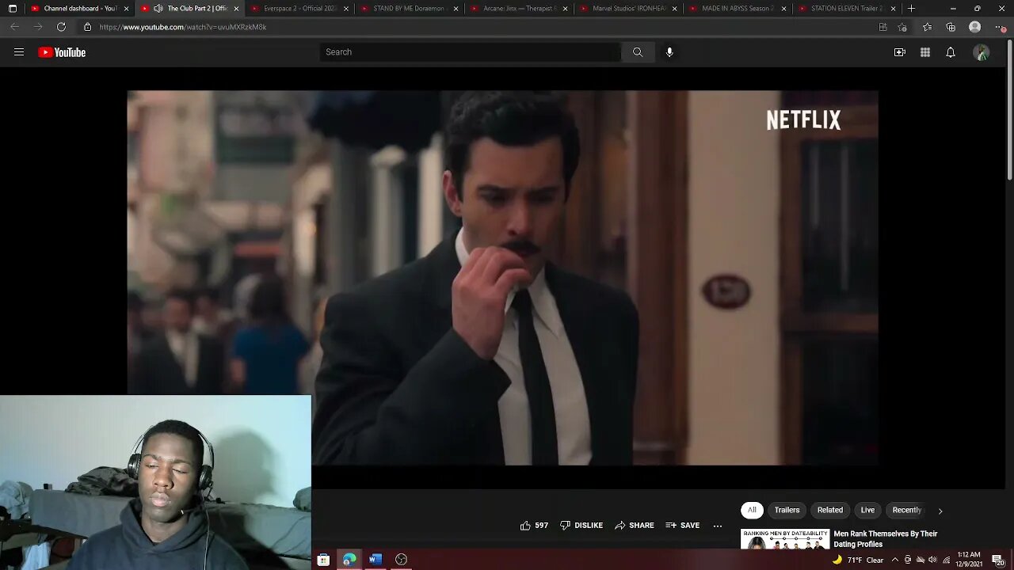
Task: Open Windows notification center
Action: pos(997,560)
